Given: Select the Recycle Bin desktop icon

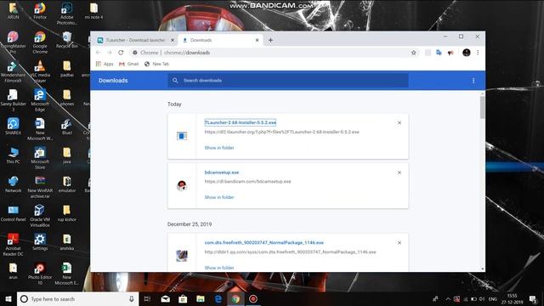Looking at the screenshot, I should 67,40.
